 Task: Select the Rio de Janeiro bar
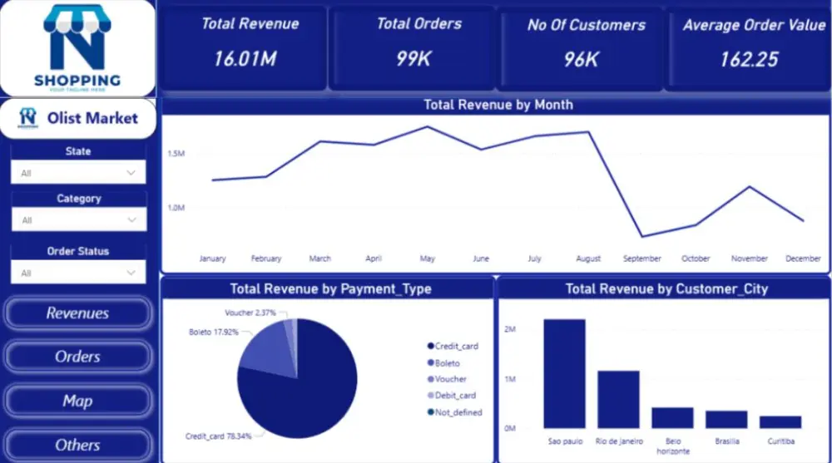tap(619, 400)
